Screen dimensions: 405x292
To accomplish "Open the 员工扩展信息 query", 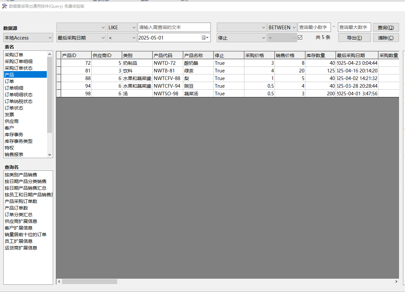I will (x=28, y=241).
